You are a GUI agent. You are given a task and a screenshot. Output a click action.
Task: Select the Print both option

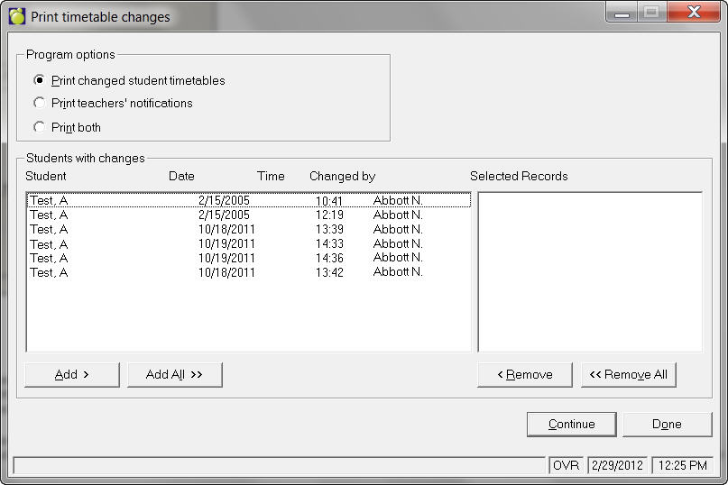[x=40, y=127]
